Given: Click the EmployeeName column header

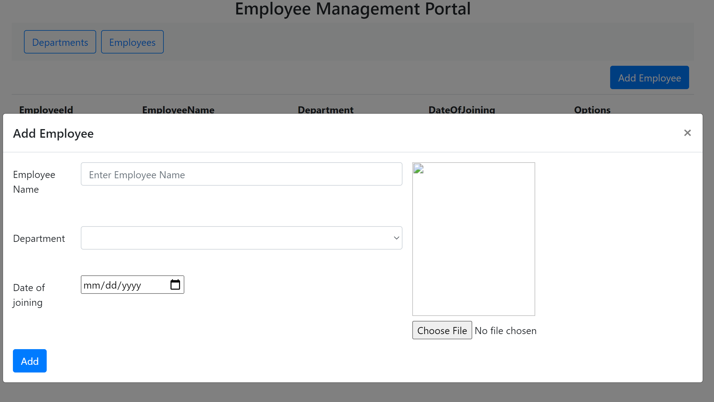Looking at the screenshot, I should pyautogui.click(x=178, y=110).
